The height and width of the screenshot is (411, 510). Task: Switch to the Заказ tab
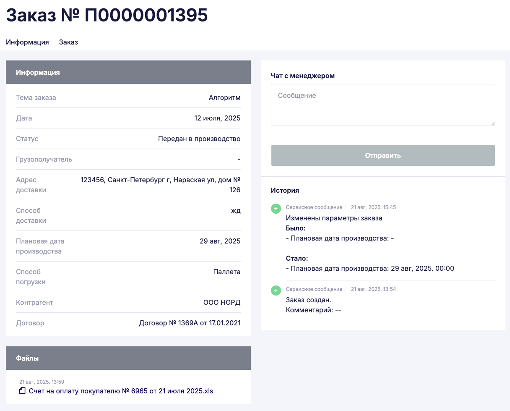tap(68, 42)
